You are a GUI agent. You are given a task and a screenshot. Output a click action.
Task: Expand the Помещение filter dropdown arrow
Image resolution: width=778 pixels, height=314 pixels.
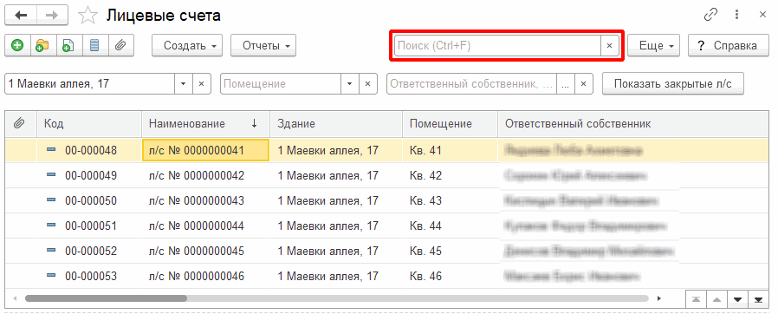(x=349, y=84)
